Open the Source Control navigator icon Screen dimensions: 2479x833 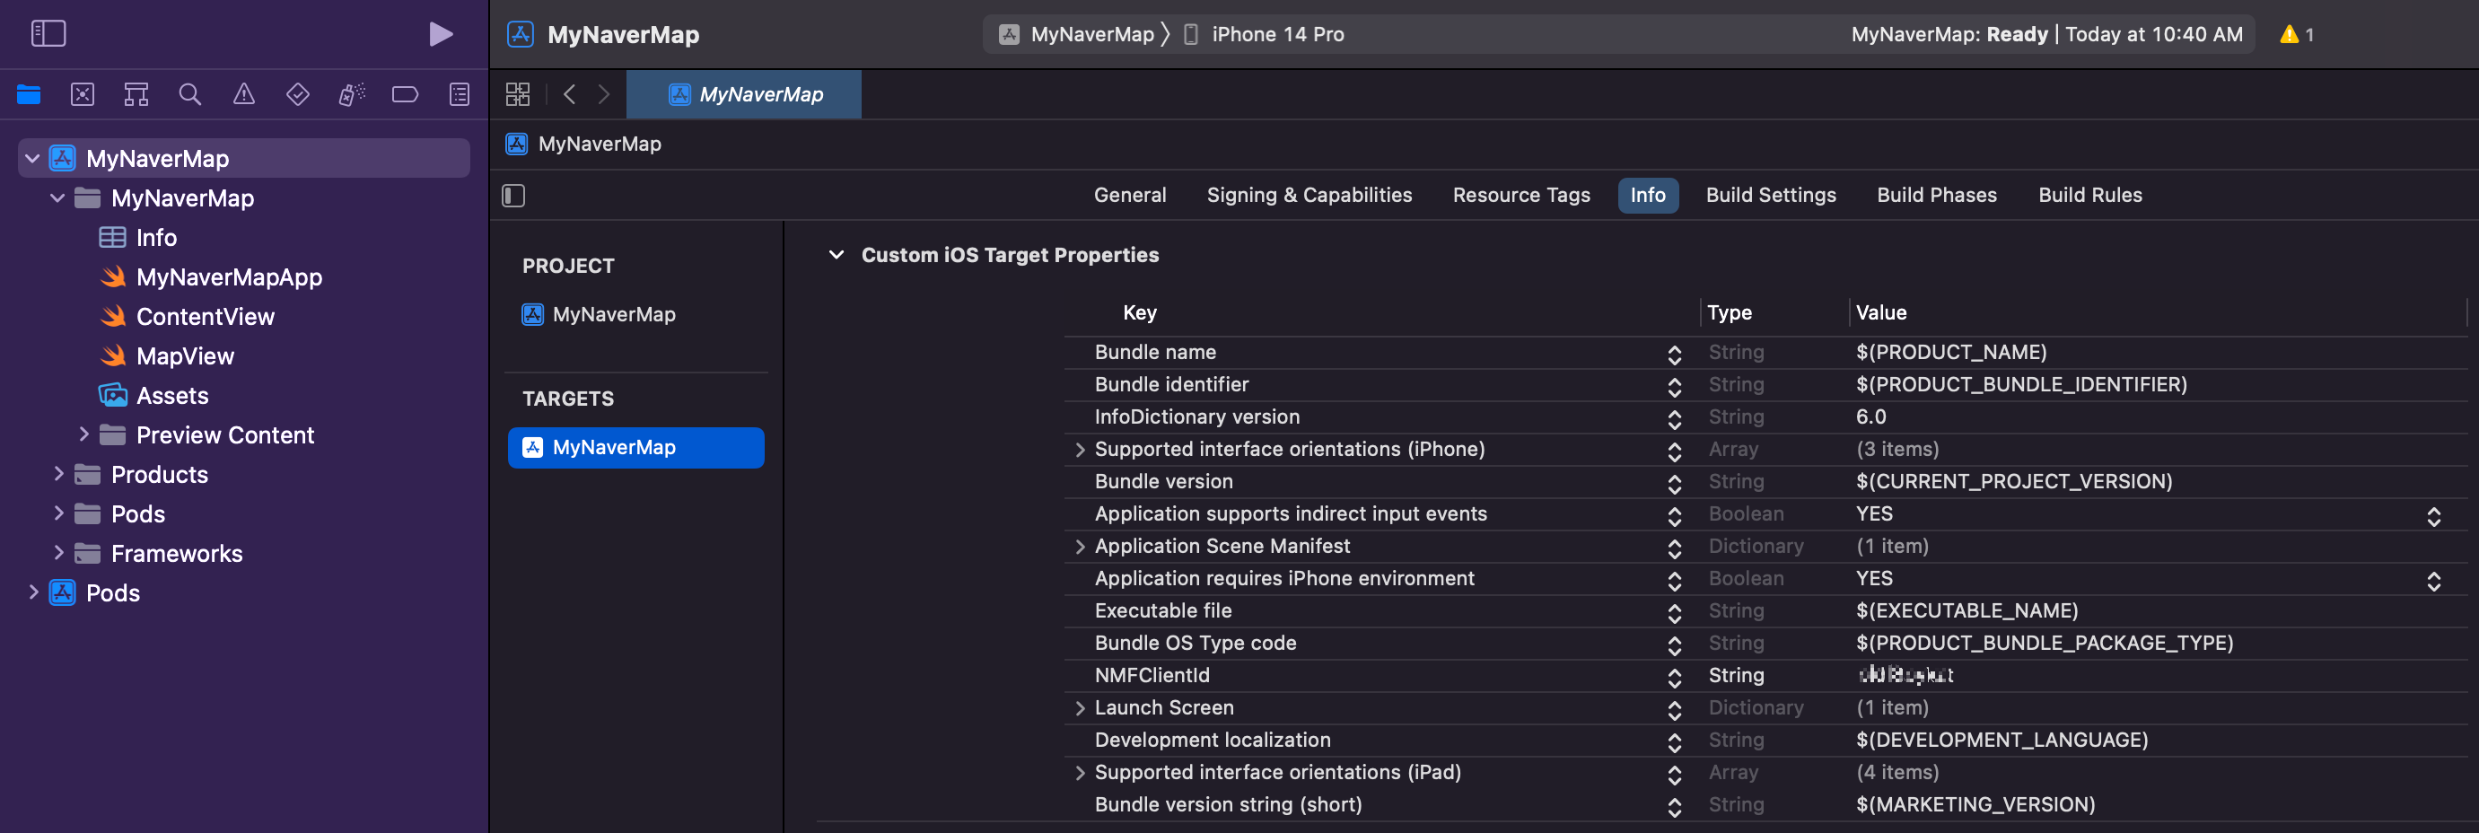(x=83, y=94)
